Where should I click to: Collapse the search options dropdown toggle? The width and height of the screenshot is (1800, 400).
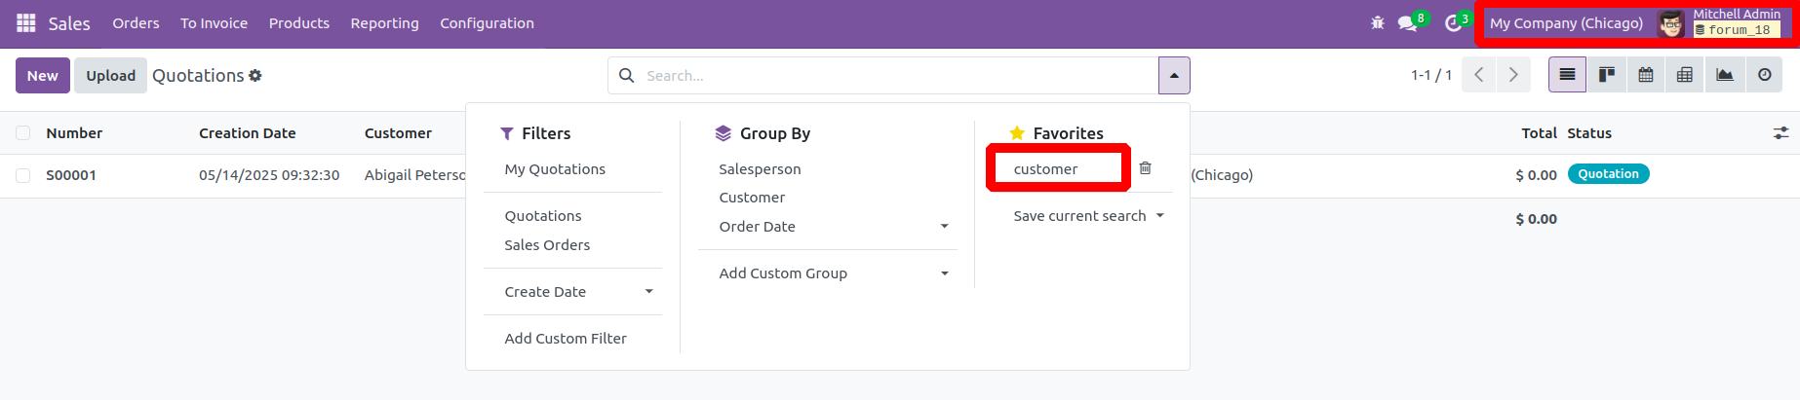tap(1174, 75)
